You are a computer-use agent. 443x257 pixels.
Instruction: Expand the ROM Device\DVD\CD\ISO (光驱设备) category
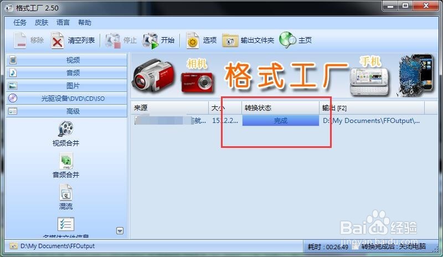point(66,99)
